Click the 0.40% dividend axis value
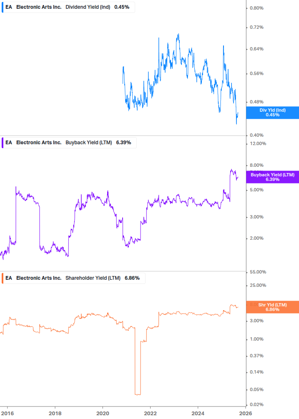 point(256,135)
